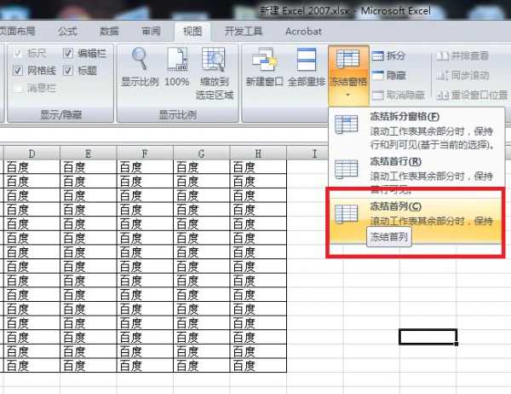This screenshot has width=511, height=394.
Task: Click the icon beside 冻结拆分窗格(F)
Action: pos(346,124)
